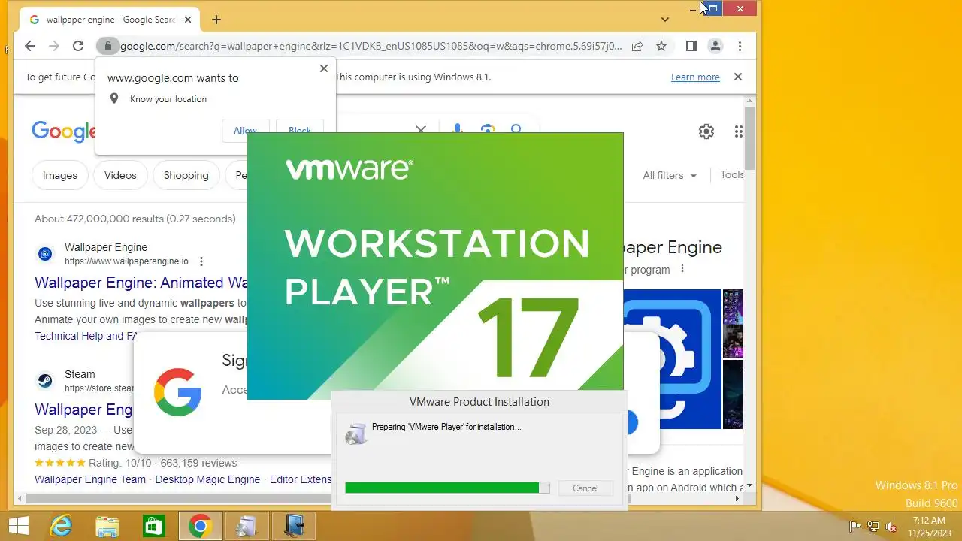
Task: Open options menu beside wallpaperengine.io URL
Action: [x=201, y=261]
